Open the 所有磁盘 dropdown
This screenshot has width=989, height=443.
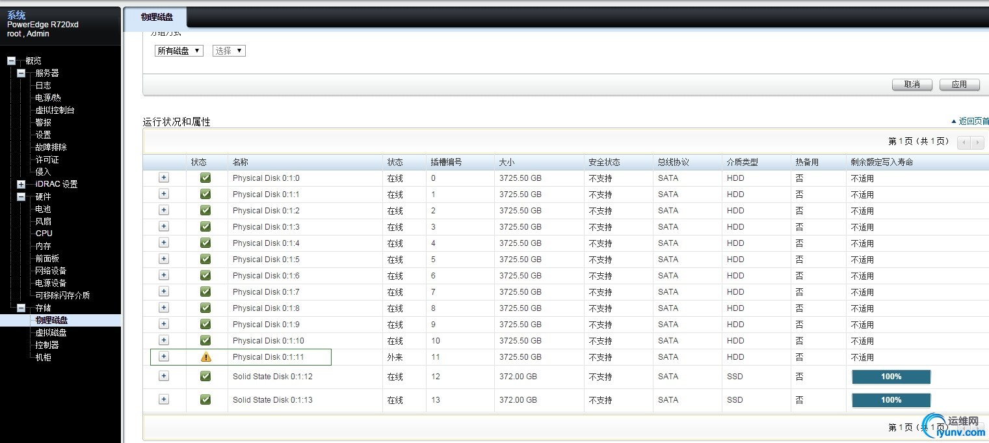coord(179,51)
